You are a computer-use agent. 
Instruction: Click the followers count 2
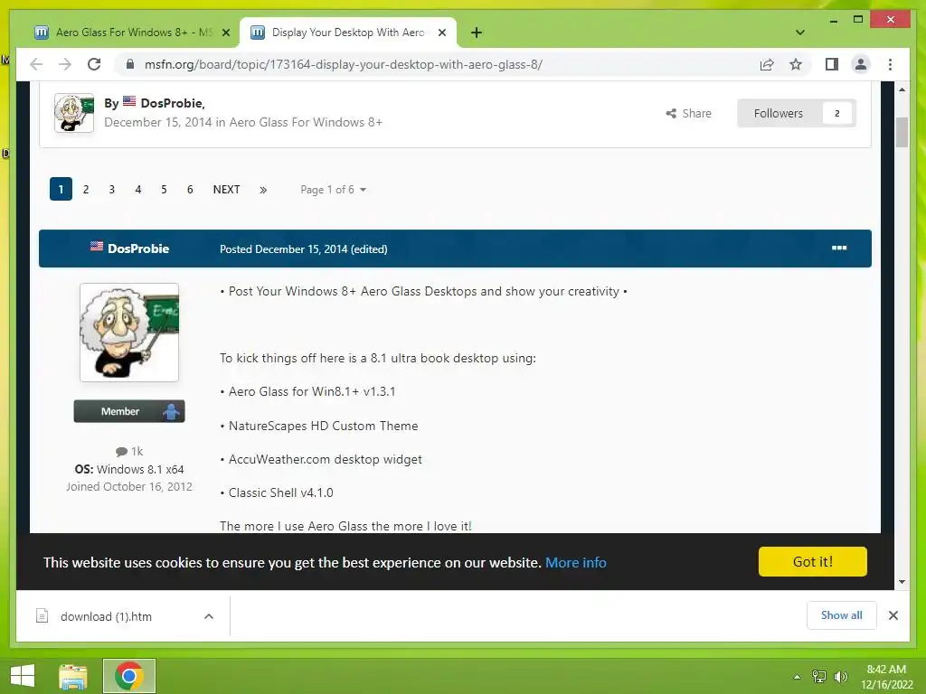836,113
